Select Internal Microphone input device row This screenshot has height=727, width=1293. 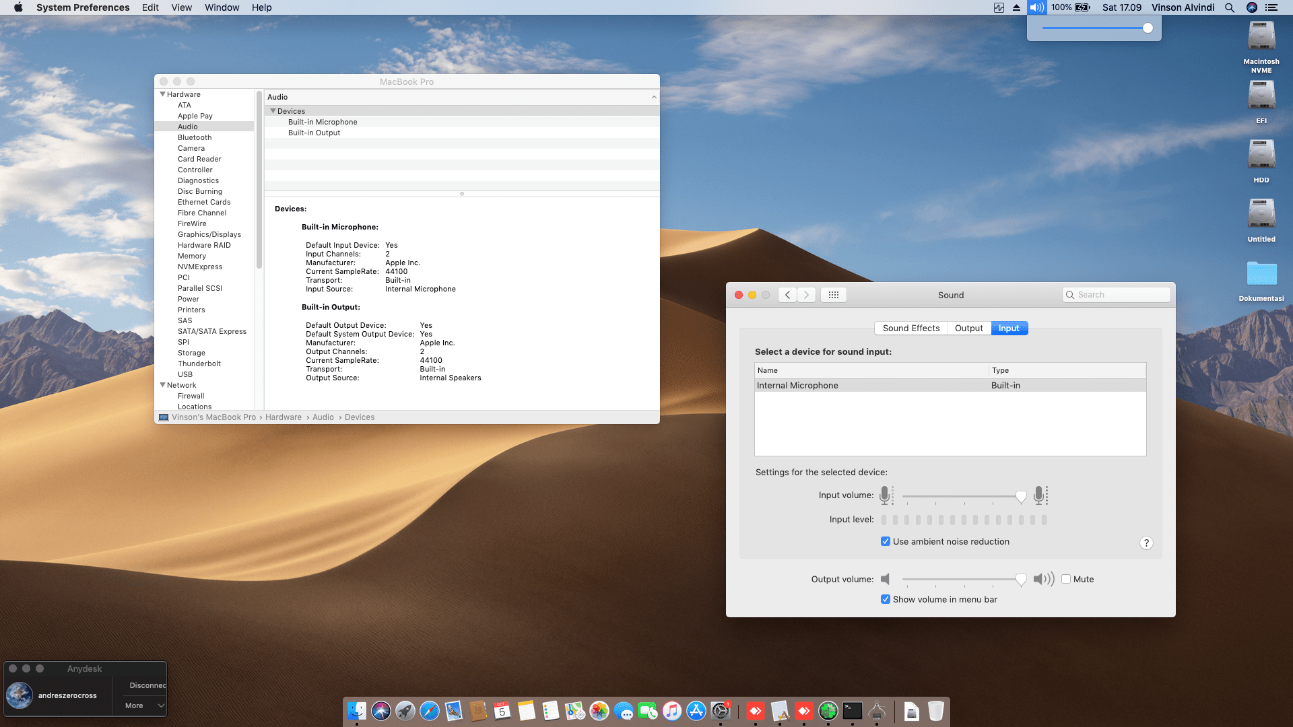950,385
